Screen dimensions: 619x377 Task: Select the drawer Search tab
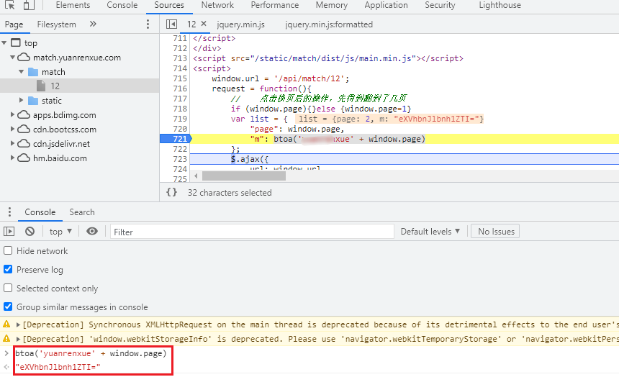tap(82, 212)
